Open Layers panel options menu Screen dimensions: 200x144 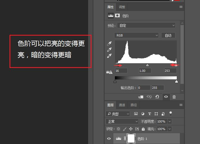pyautogui.click(x=181, y=105)
